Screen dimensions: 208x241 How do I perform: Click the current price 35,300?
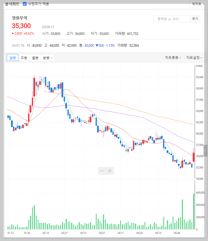pyautogui.click(x=21, y=26)
